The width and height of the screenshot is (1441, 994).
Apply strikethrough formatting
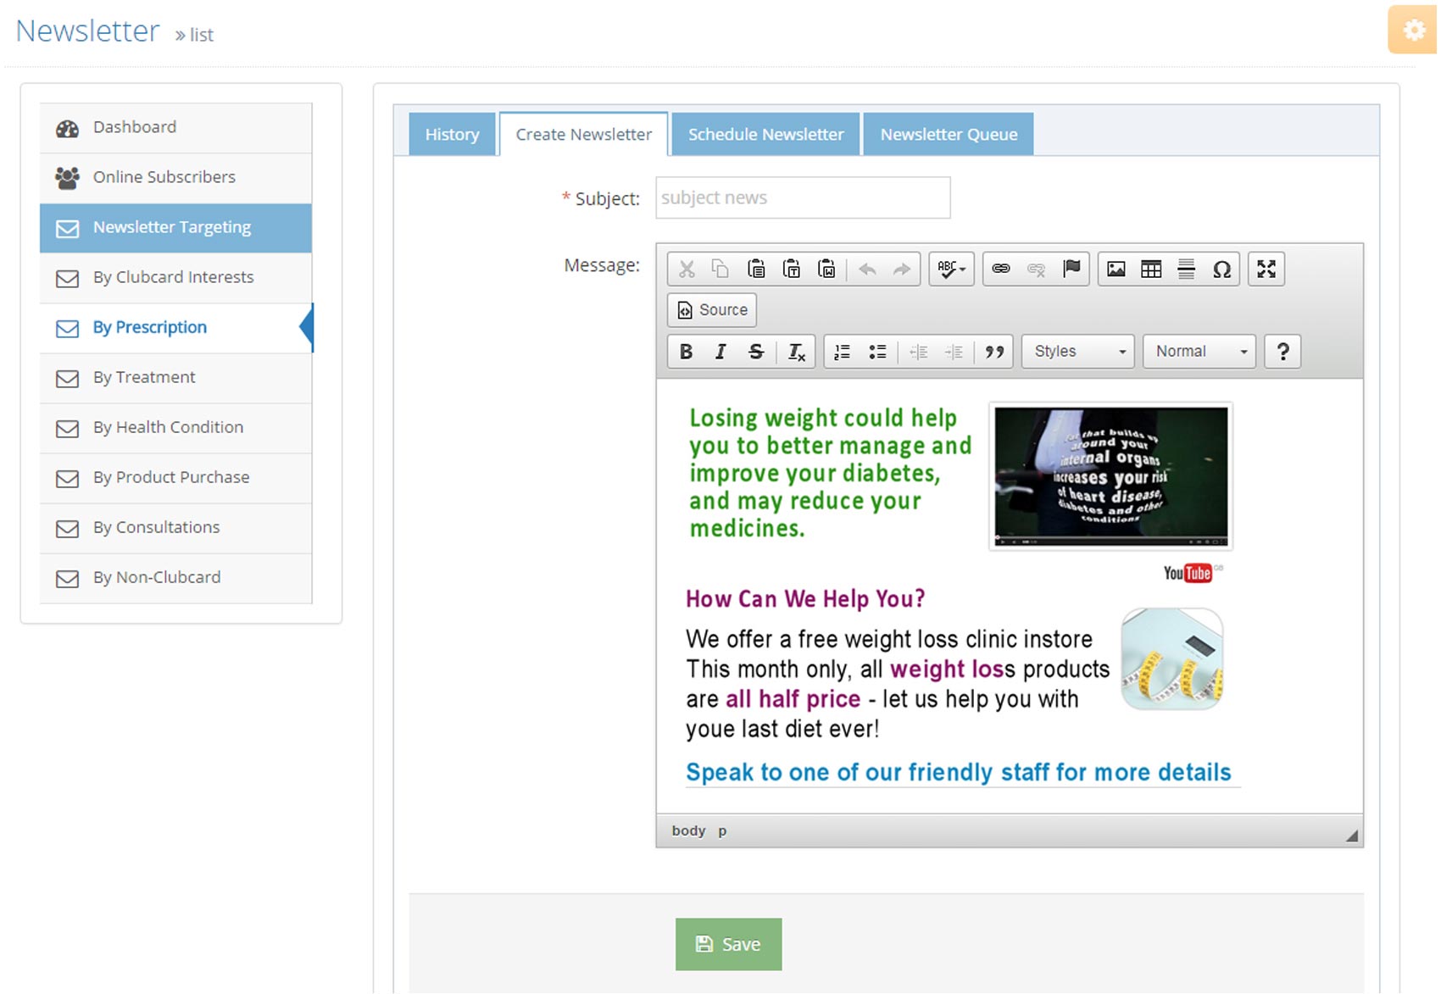point(756,352)
